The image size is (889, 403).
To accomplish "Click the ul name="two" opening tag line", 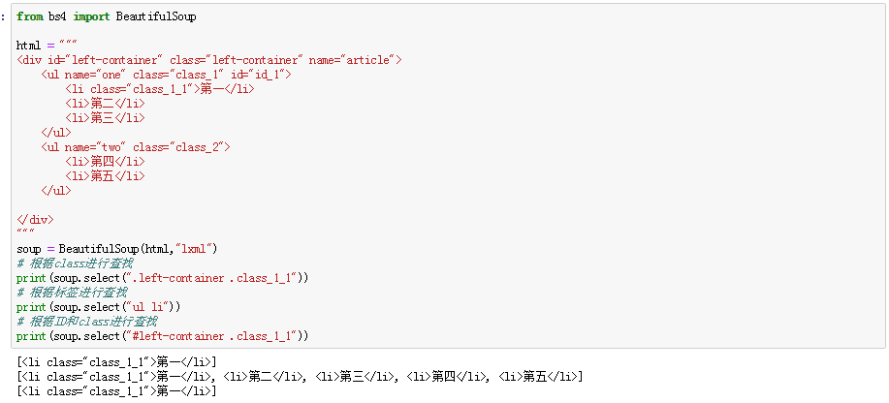I will (136, 147).
